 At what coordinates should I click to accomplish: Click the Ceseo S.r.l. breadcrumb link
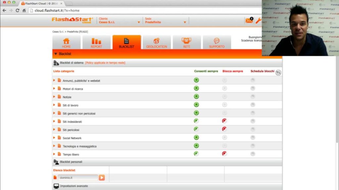tap(58, 32)
